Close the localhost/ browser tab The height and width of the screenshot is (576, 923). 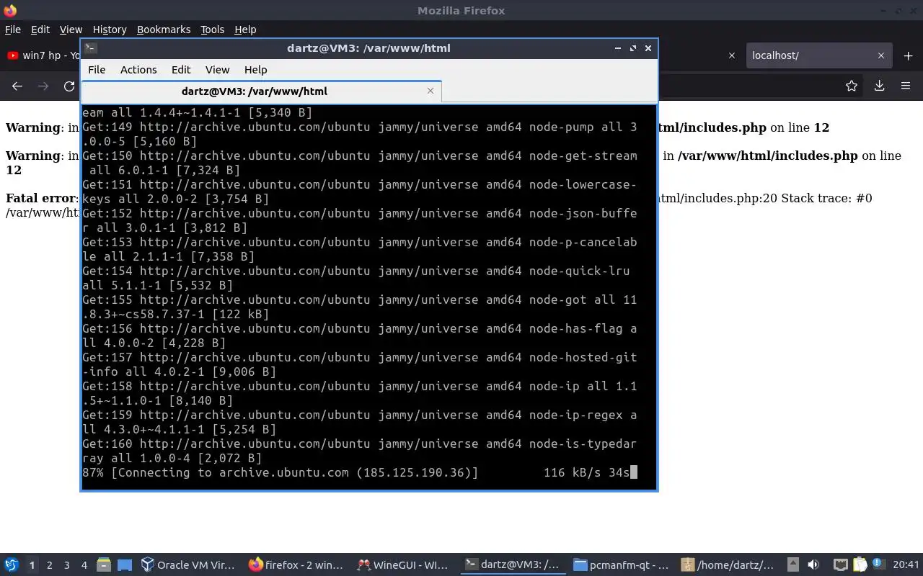pos(880,55)
